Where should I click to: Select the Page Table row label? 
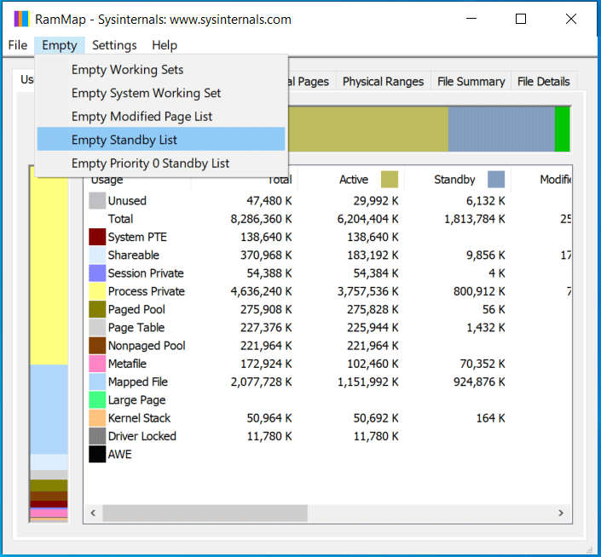[136, 327]
